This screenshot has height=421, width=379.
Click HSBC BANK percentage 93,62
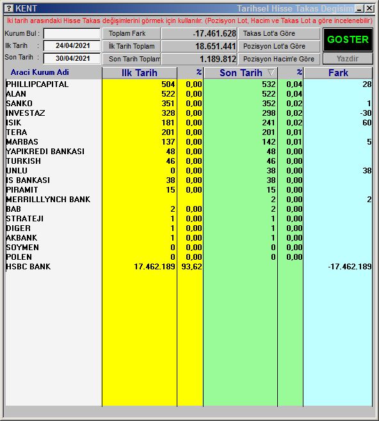point(191,267)
